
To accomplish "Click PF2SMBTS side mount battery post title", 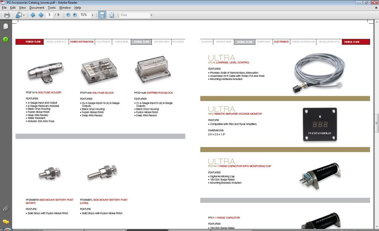I will pyautogui.click(x=50, y=201).
